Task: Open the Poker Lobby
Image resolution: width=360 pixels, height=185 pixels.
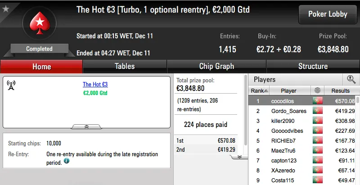Action: coord(328,14)
